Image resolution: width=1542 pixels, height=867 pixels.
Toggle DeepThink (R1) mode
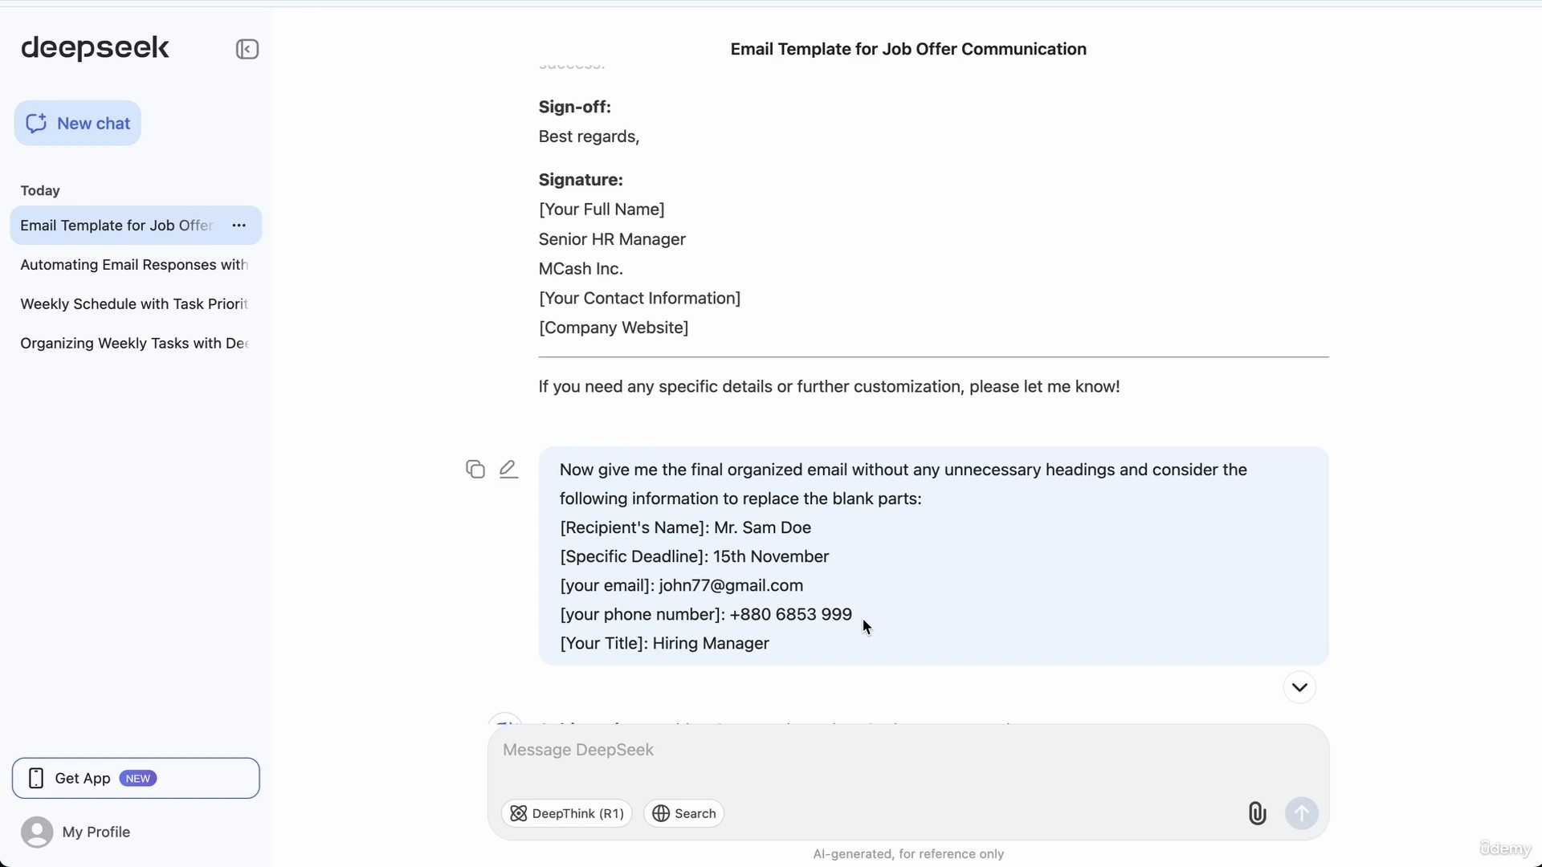tap(567, 813)
